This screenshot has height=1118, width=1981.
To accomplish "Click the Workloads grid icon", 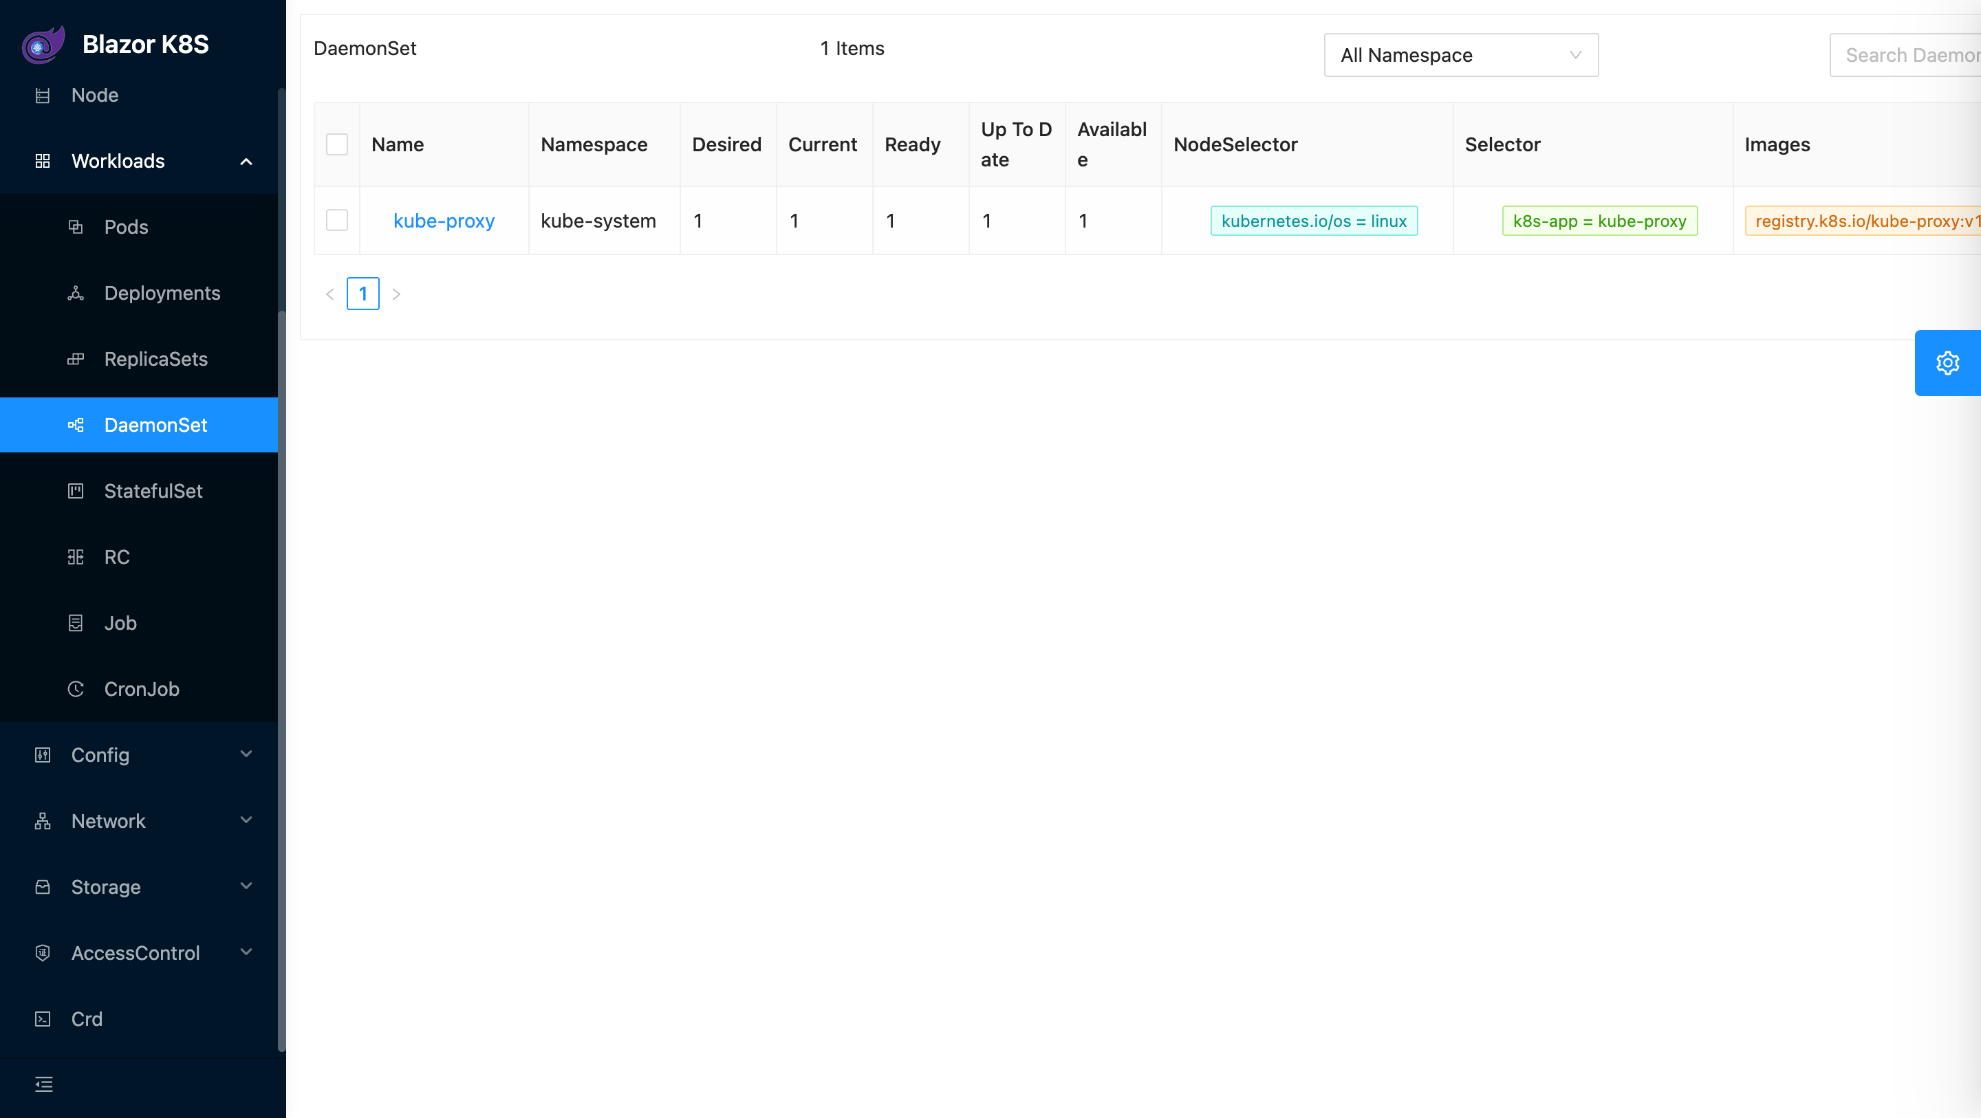I will coord(43,162).
